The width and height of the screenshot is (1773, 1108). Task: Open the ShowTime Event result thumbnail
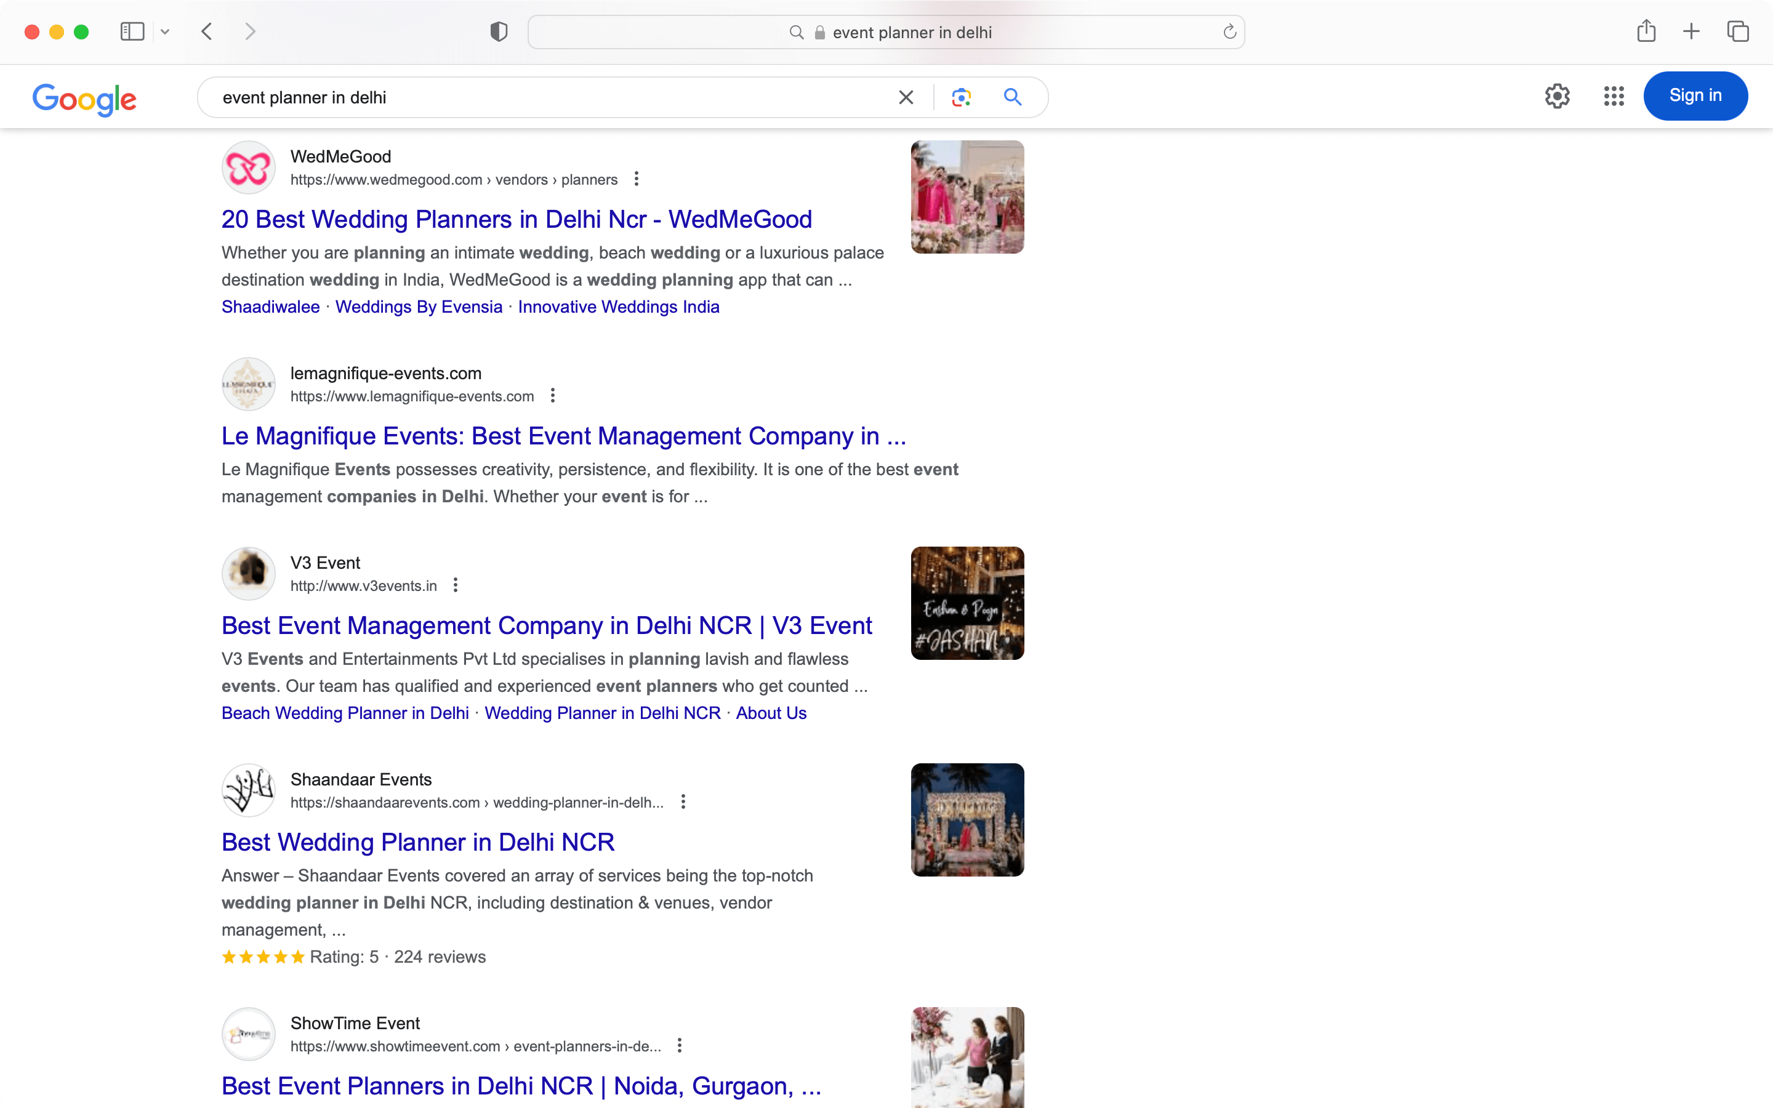tap(967, 1058)
